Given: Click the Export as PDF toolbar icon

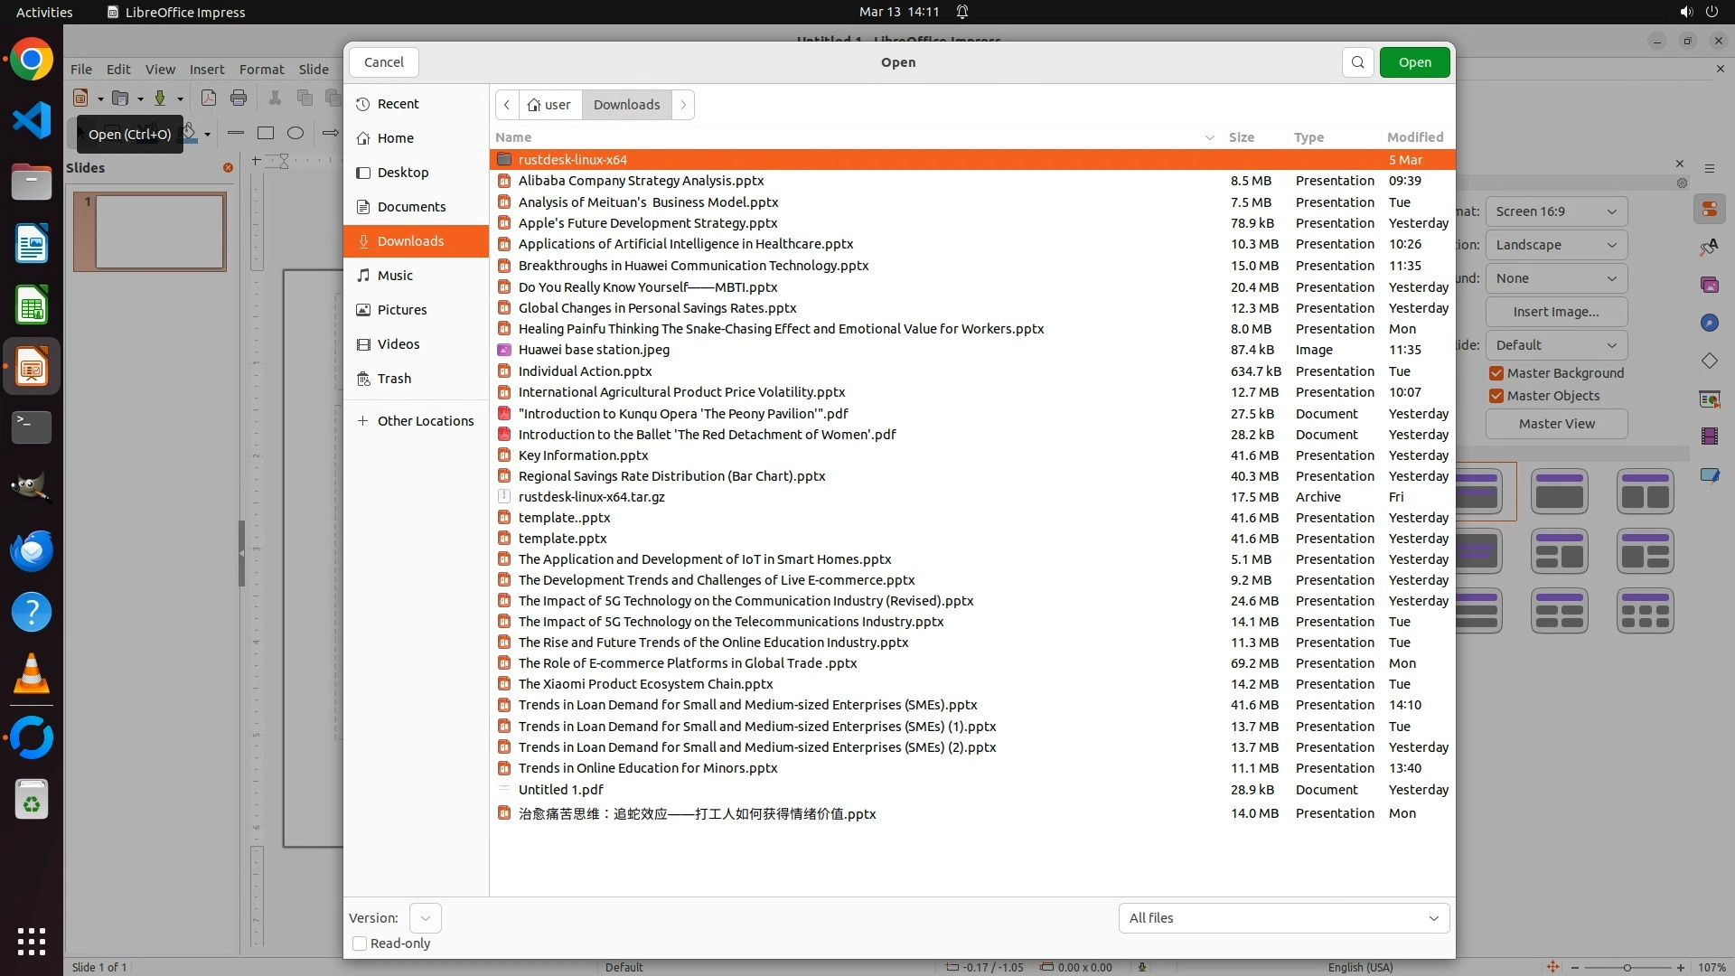Looking at the screenshot, I should (209, 98).
